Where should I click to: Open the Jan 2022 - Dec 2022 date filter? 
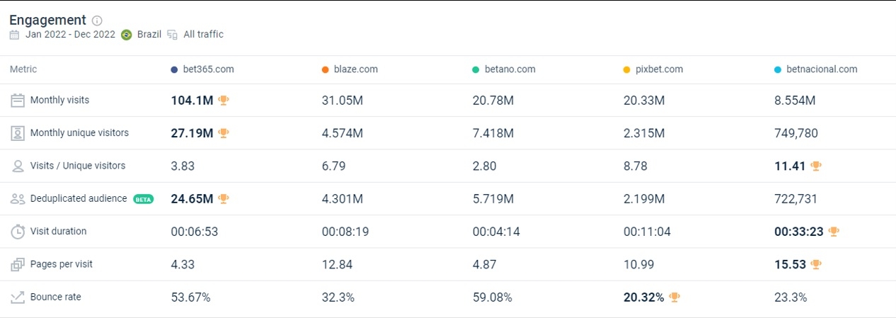70,35
